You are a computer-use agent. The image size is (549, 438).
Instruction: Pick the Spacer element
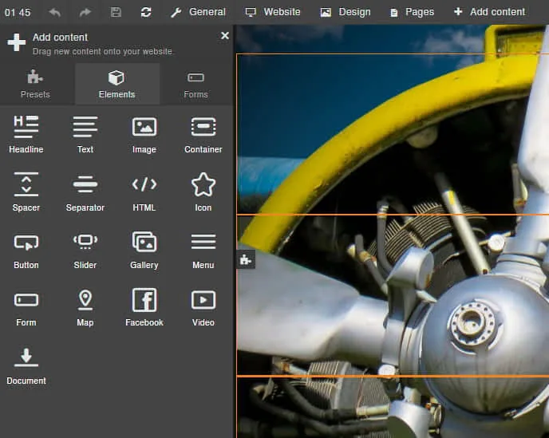click(26, 192)
